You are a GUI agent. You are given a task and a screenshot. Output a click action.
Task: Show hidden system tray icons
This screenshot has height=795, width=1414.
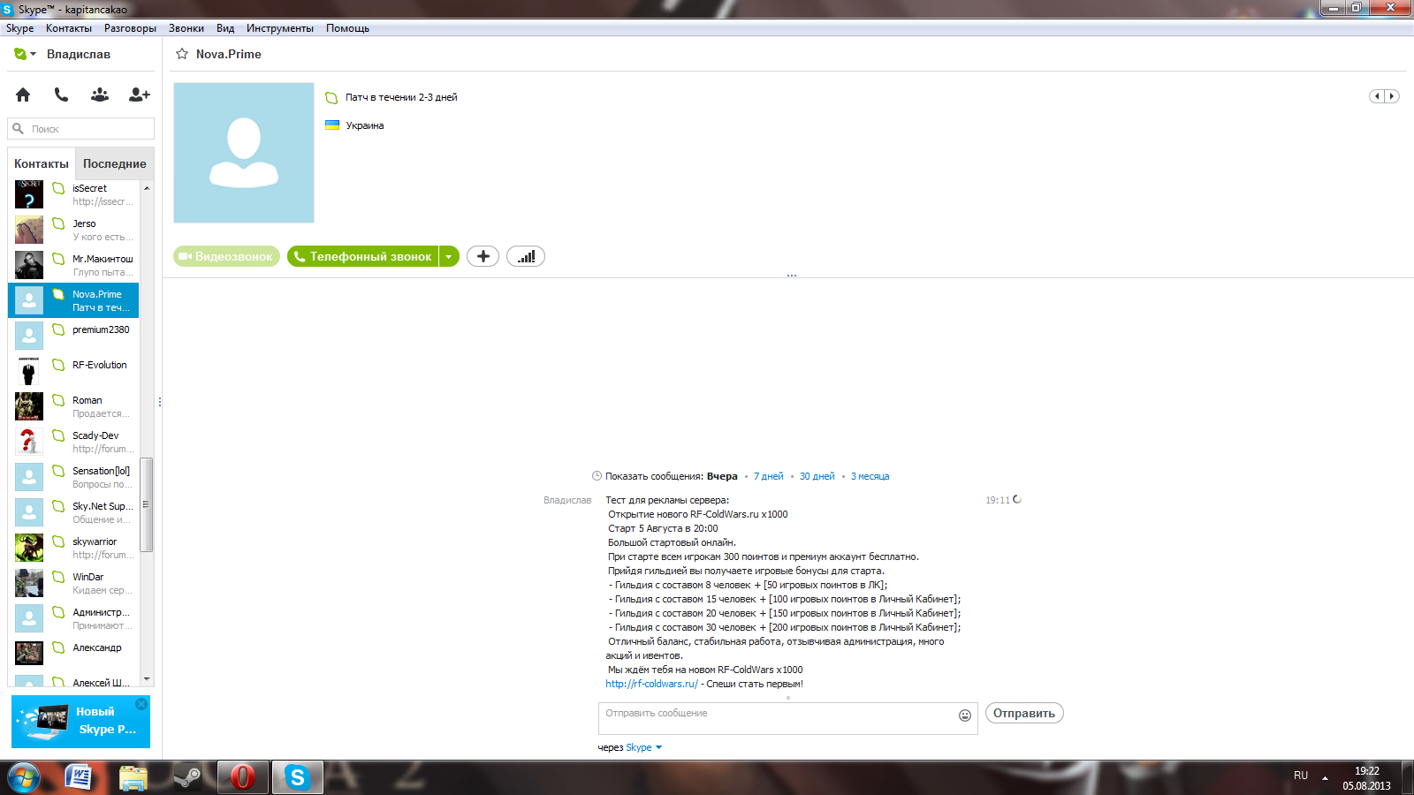[x=1325, y=778]
